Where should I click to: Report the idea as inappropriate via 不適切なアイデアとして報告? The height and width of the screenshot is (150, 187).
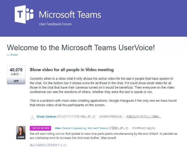tap(144, 117)
